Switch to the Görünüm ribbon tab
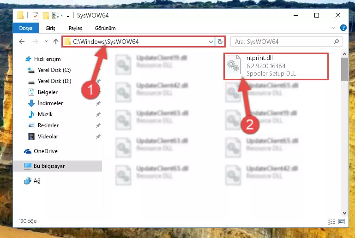This screenshot has width=355, height=238. [105, 28]
